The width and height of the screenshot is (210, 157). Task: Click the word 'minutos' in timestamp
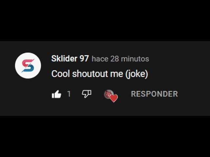135,59
